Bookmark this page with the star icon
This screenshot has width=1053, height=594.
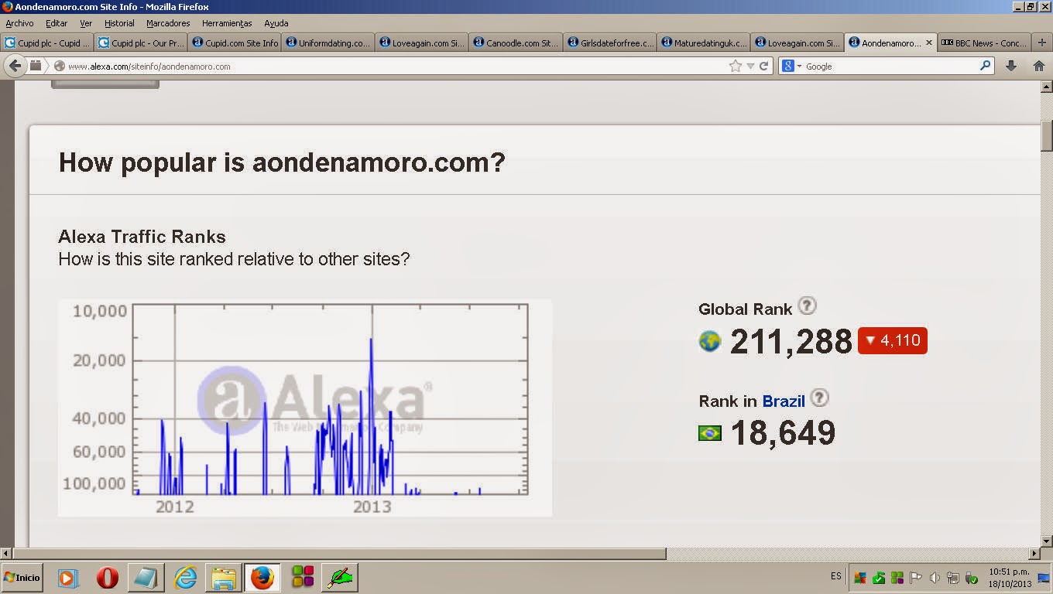tap(736, 67)
